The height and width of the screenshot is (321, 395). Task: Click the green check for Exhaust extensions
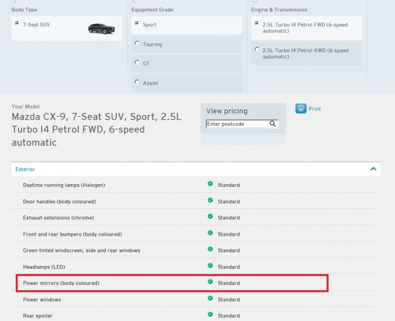tap(210, 217)
